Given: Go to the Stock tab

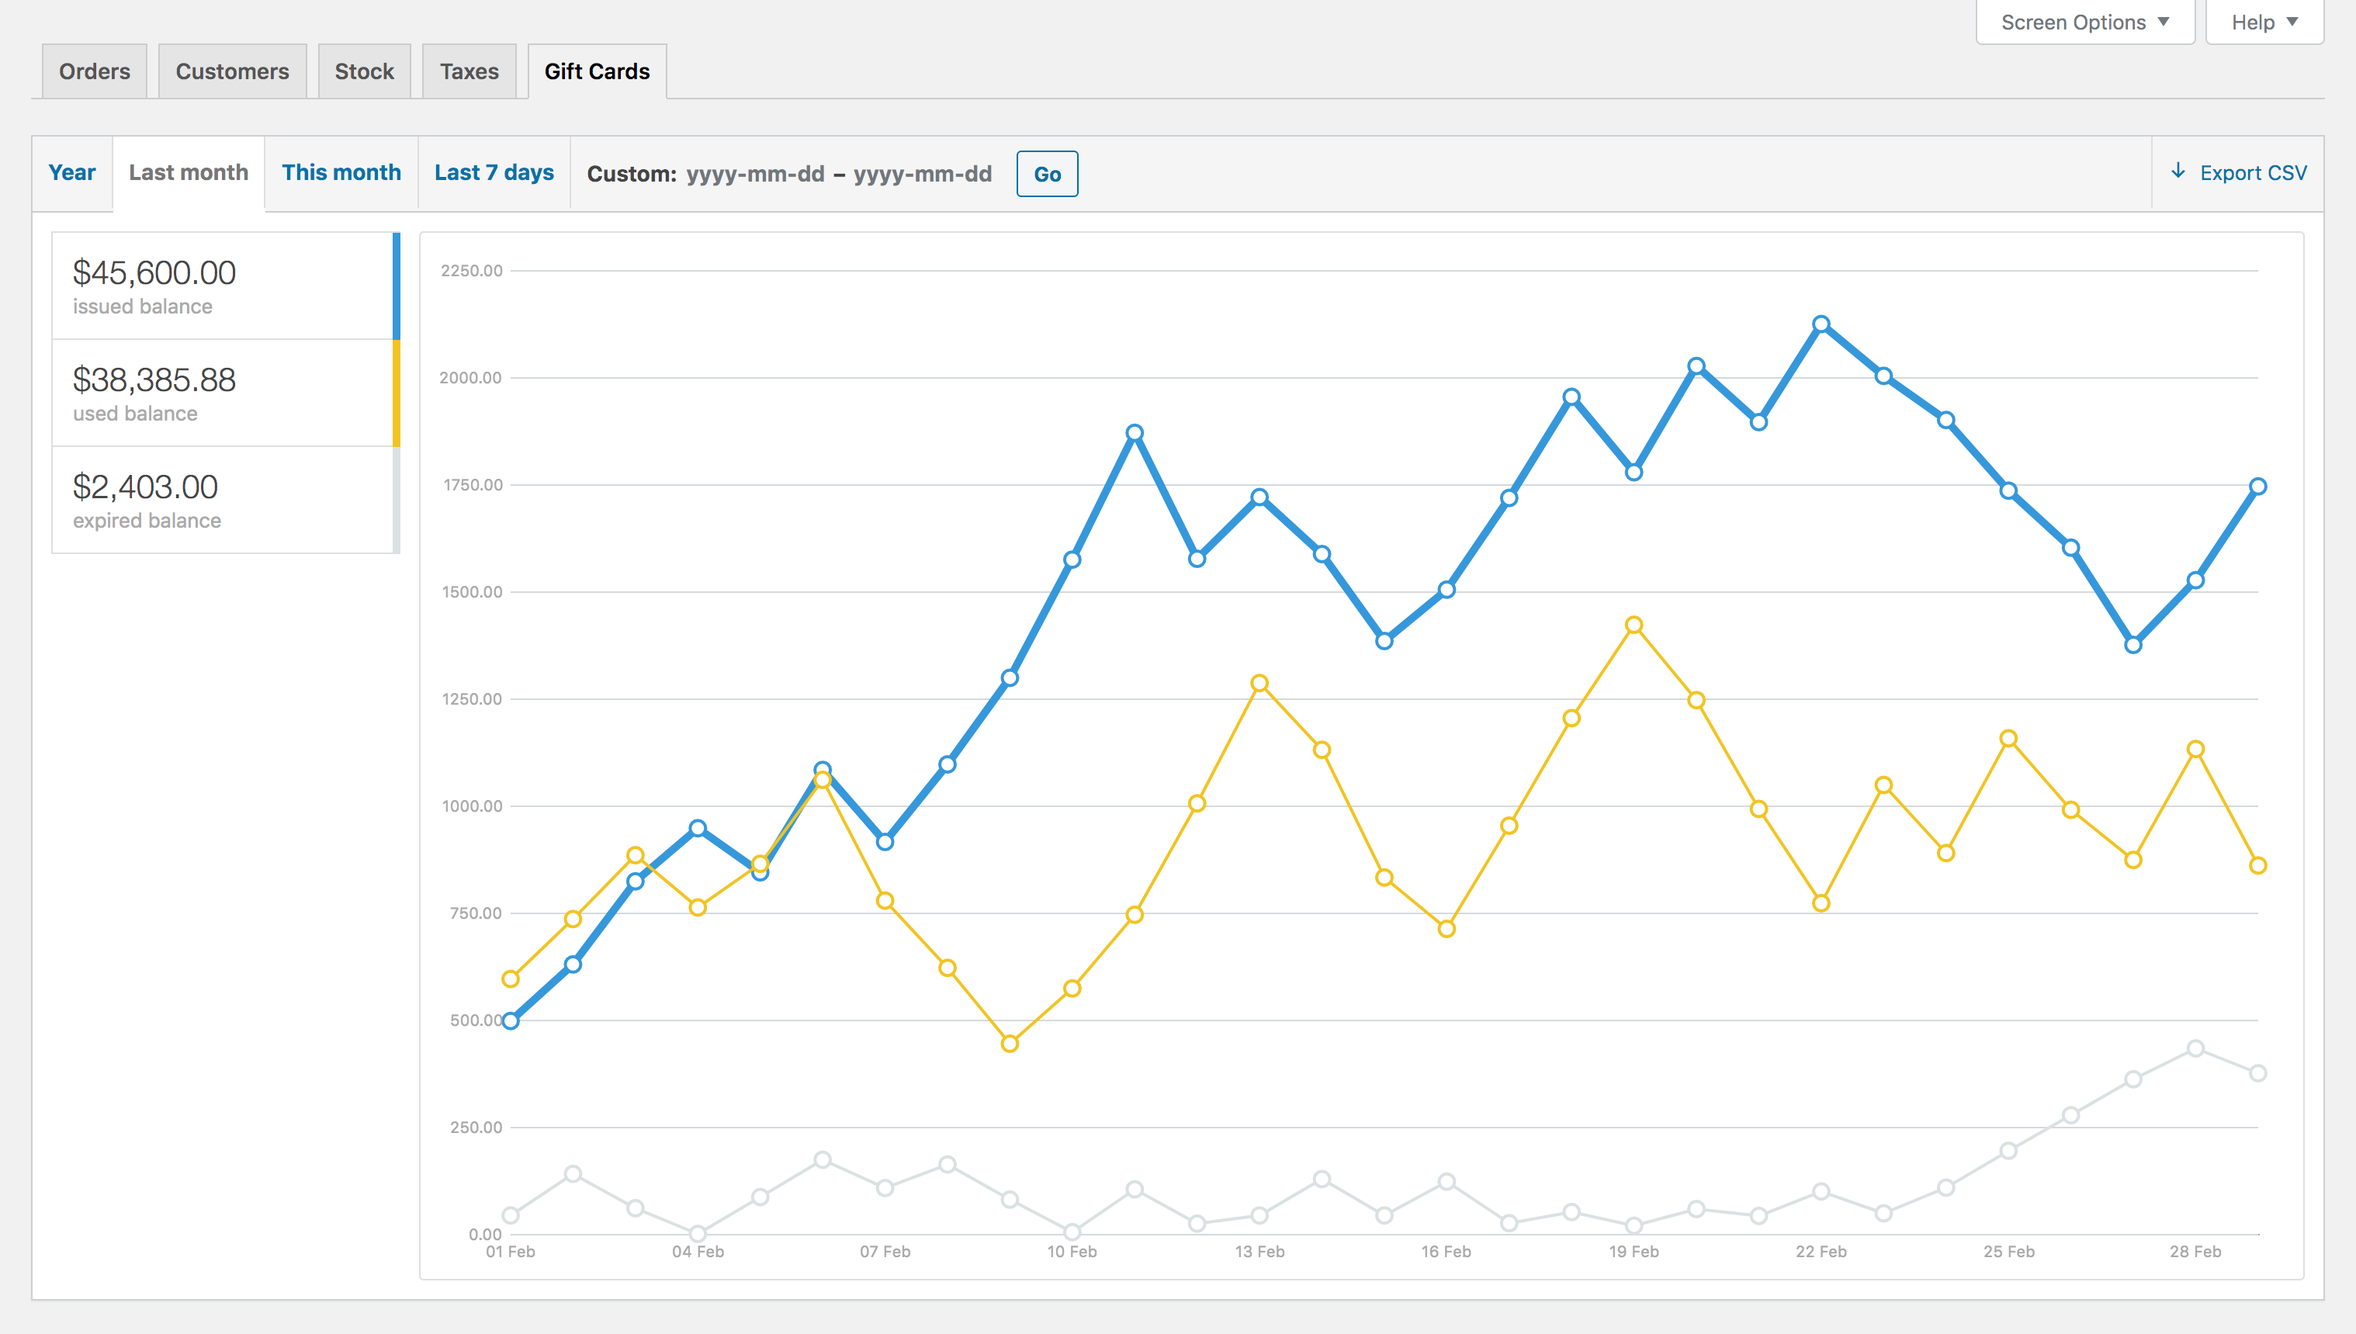Looking at the screenshot, I should (x=364, y=71).
